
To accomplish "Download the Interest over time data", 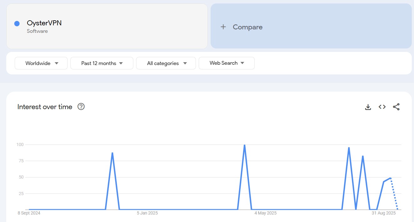I will pyautogui.click(x=368, y=107).
